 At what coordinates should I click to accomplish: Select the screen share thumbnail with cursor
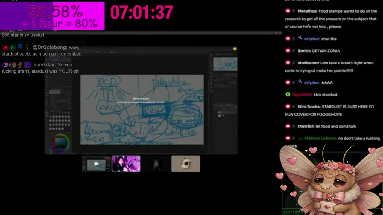point(96,164)
